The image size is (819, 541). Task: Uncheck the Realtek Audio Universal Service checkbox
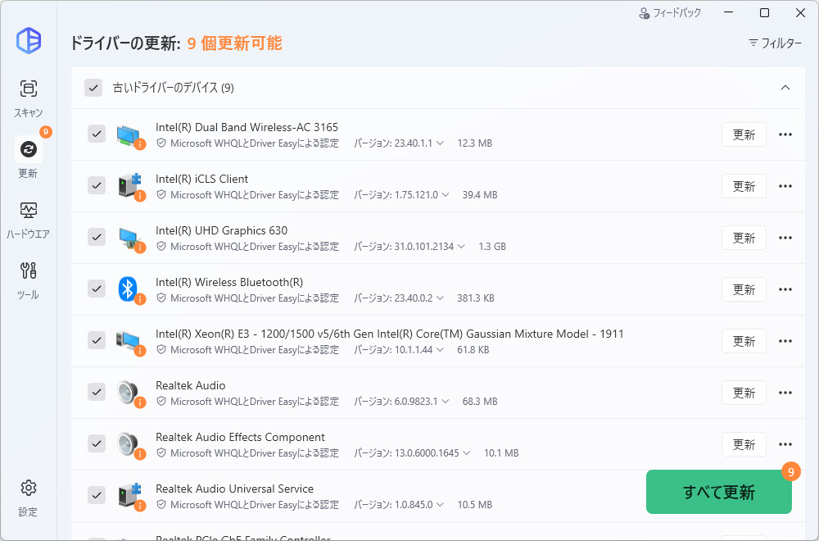[97, 495]
